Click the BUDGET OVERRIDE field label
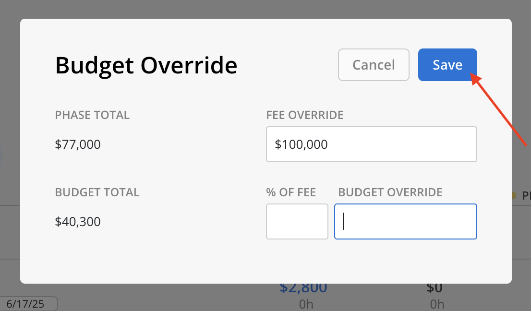Screen dimensions: 531x311 (x=390, y=192)
